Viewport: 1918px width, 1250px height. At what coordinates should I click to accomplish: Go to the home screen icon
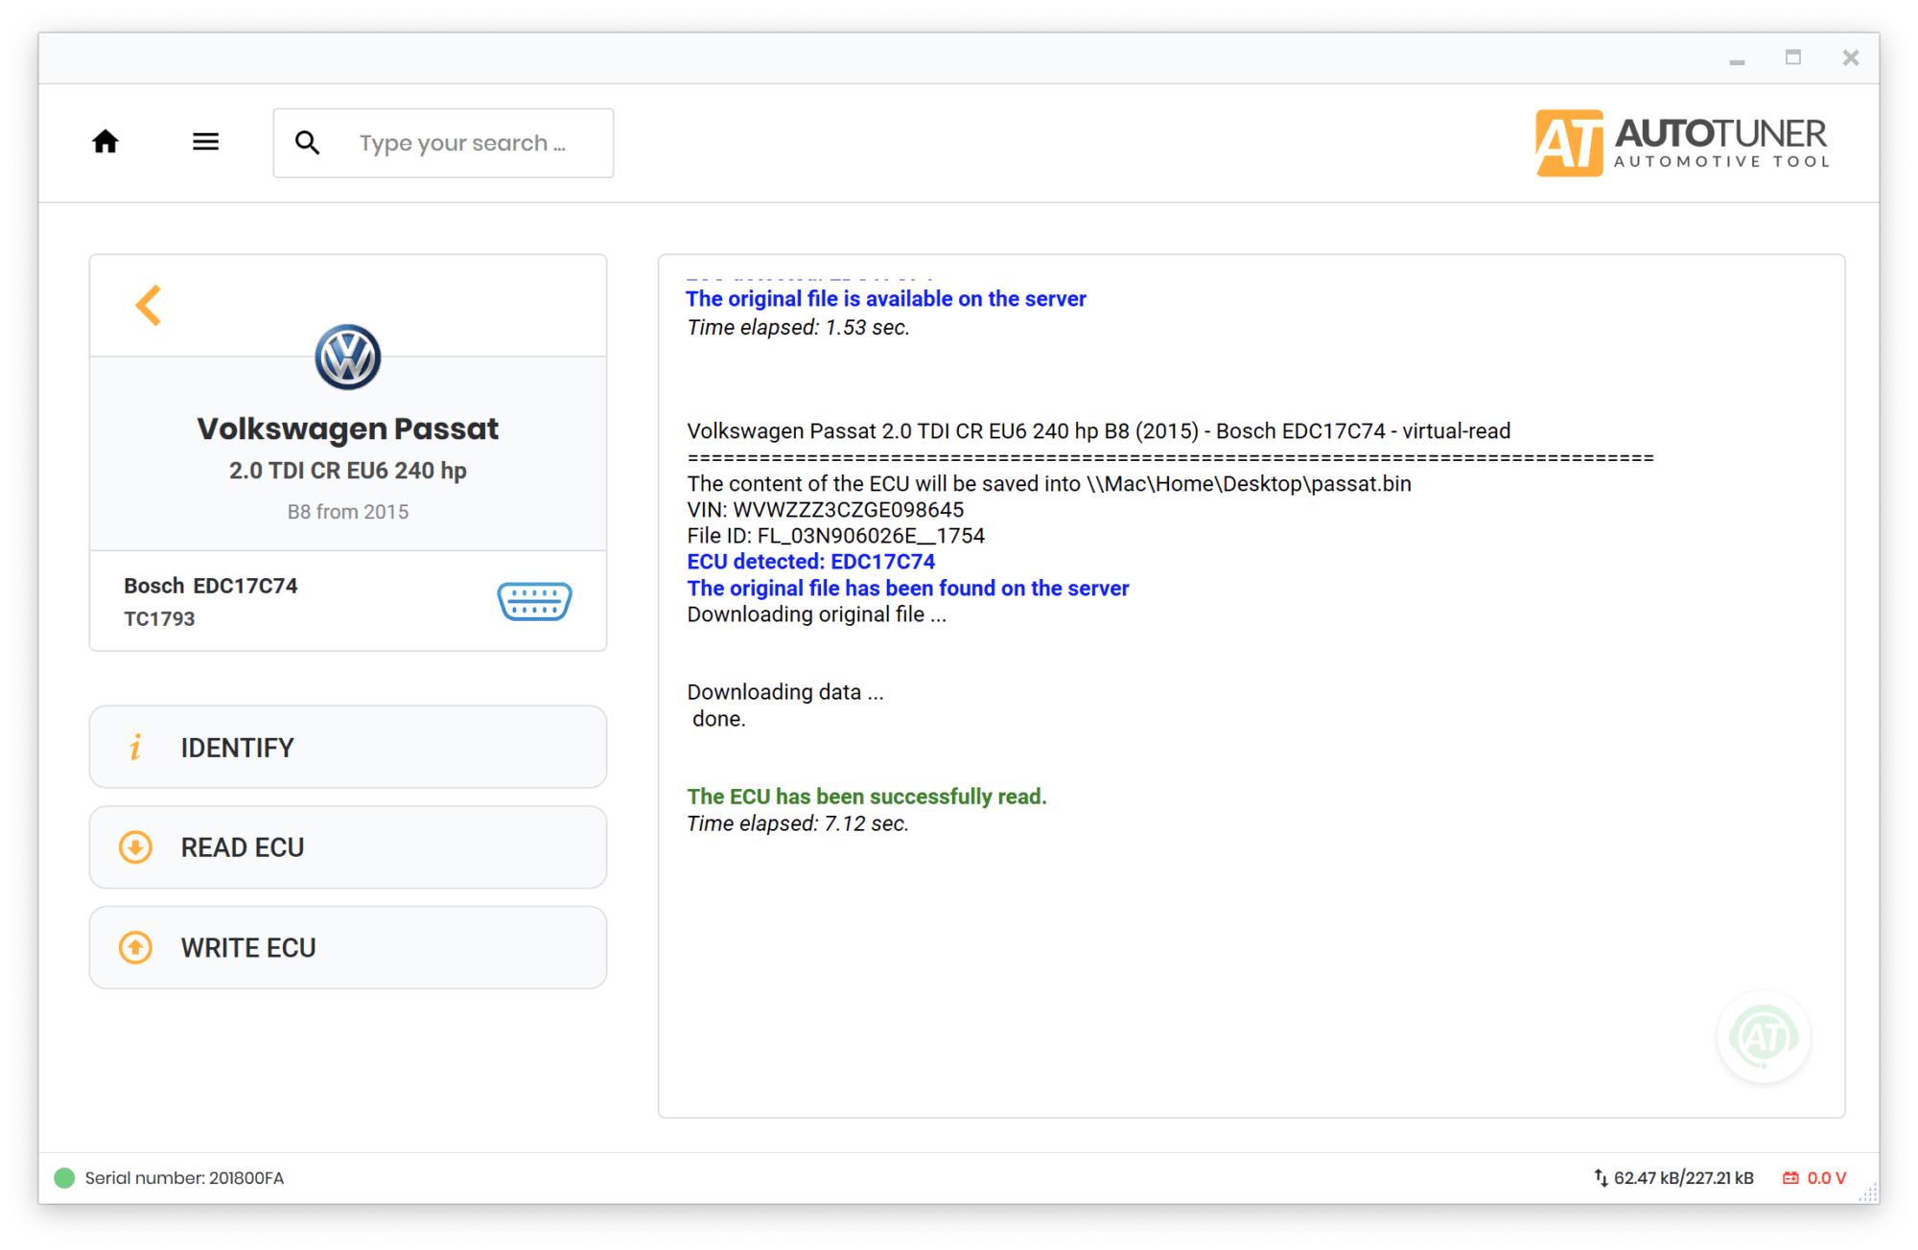pyautogui.click(x=105, y=142)
